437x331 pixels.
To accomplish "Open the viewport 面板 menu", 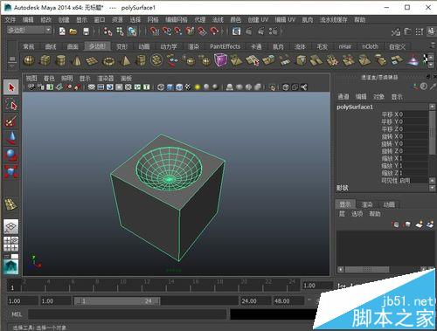I will (126, 79).
